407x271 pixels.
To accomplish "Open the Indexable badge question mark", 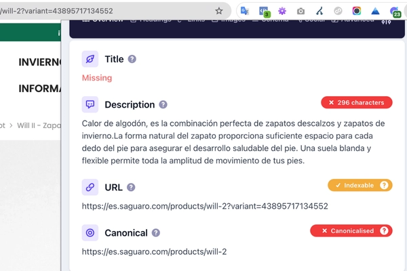I will [x=384, y=185].
